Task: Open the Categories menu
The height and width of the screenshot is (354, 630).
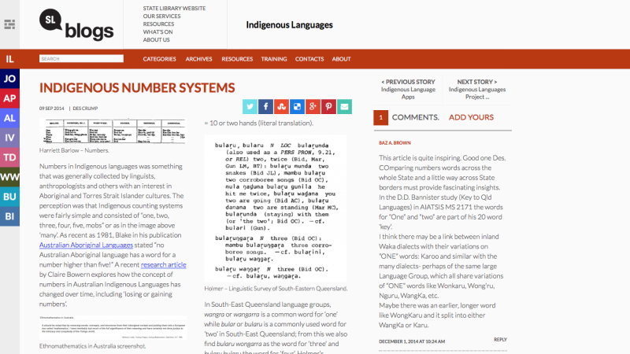Action: tap(160, 59)
